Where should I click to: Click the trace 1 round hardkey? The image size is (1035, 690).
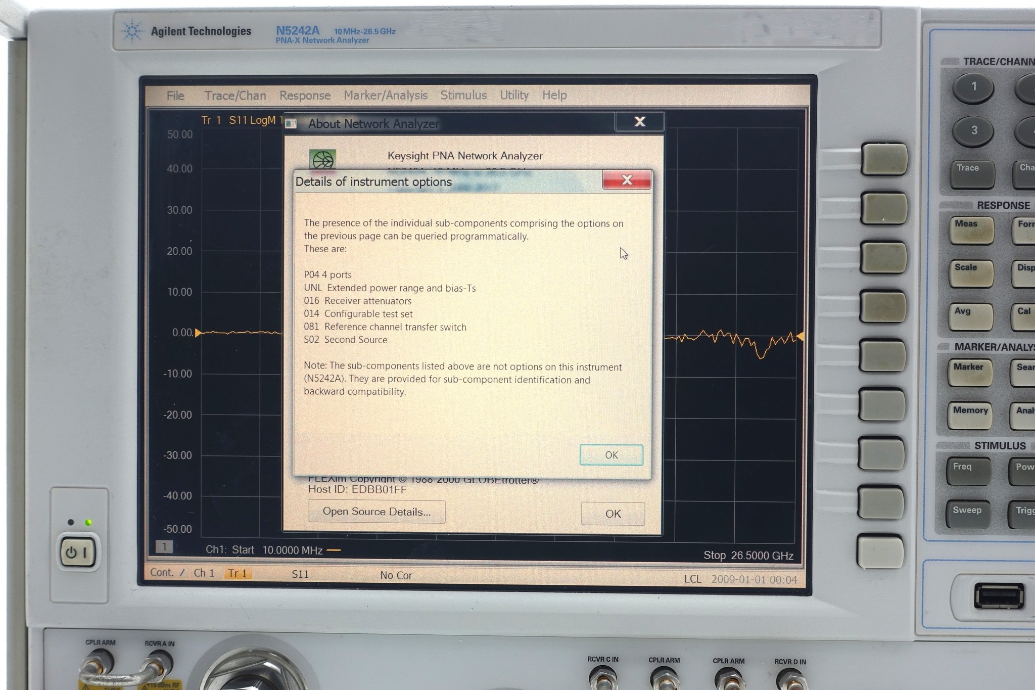973,87
